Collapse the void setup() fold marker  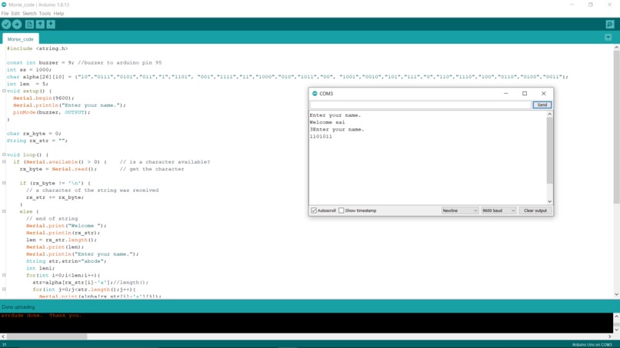[4, 91]
